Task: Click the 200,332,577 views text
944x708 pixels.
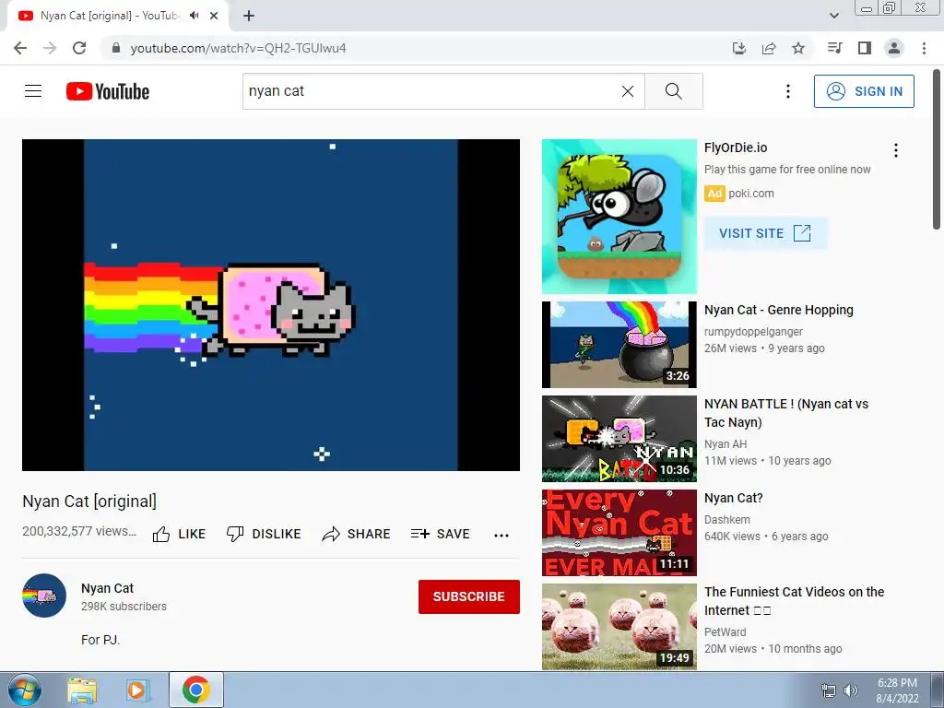Action: coord(79,531)
